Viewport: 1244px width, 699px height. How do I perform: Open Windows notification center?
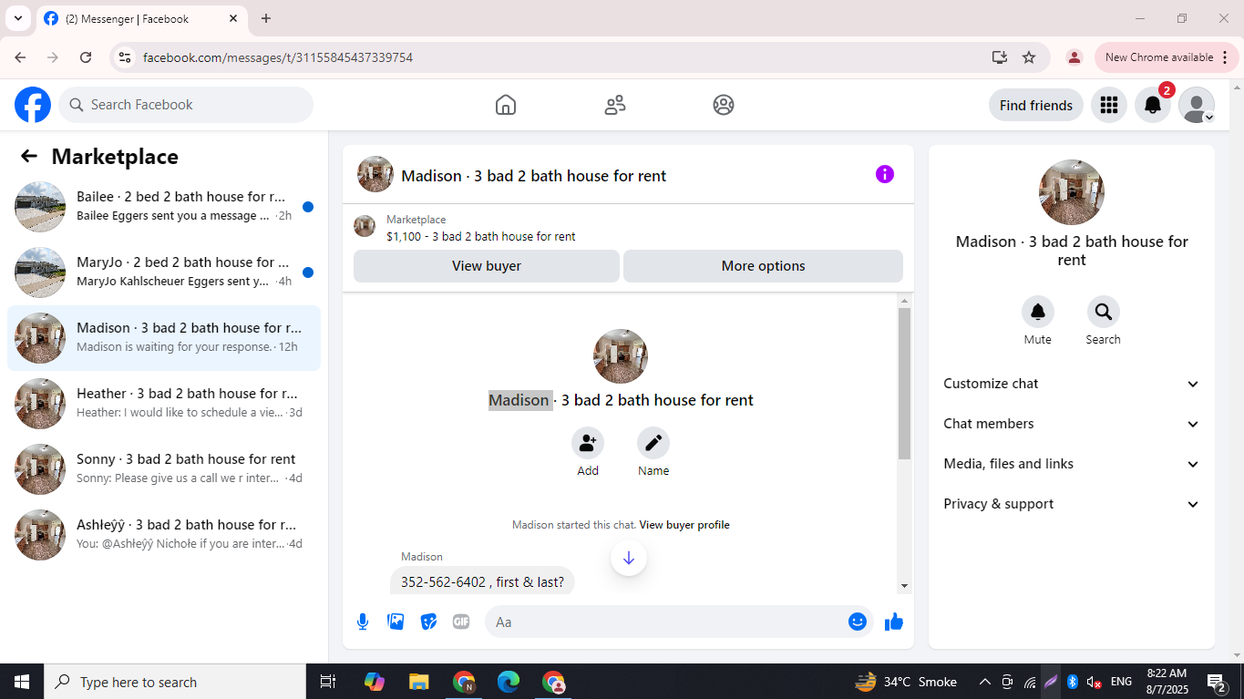point(1217,682)
